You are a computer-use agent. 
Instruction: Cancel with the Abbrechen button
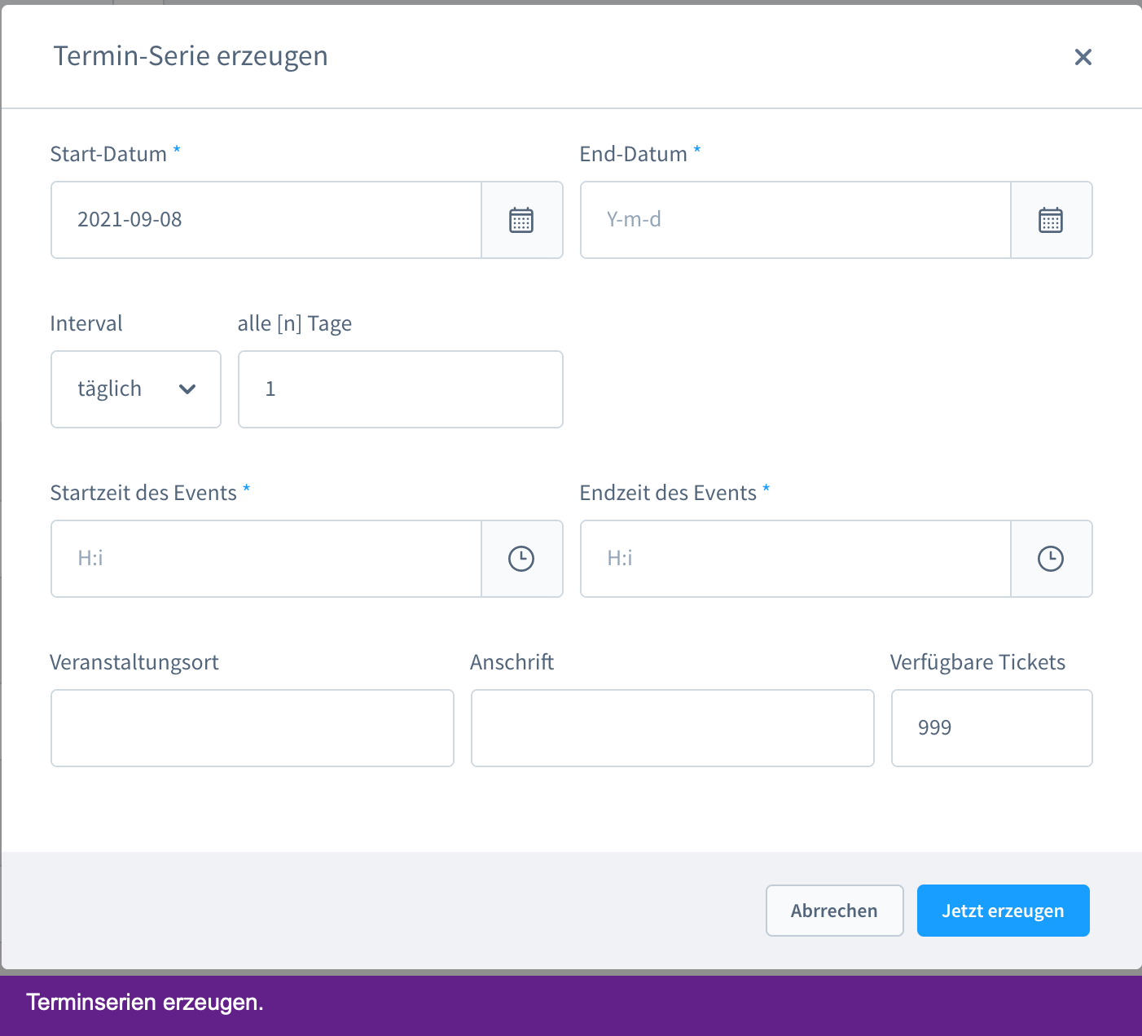tap(835, 911)
